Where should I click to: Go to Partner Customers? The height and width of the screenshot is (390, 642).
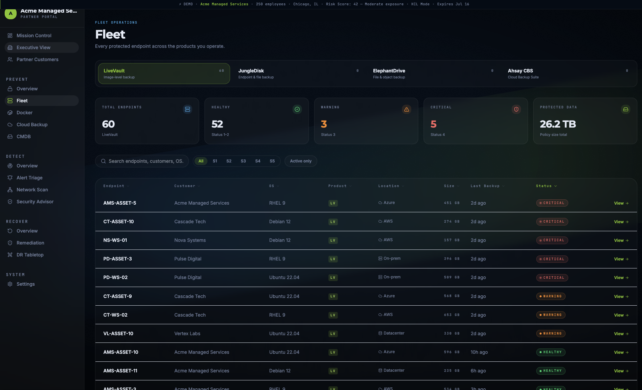[42, 59]
